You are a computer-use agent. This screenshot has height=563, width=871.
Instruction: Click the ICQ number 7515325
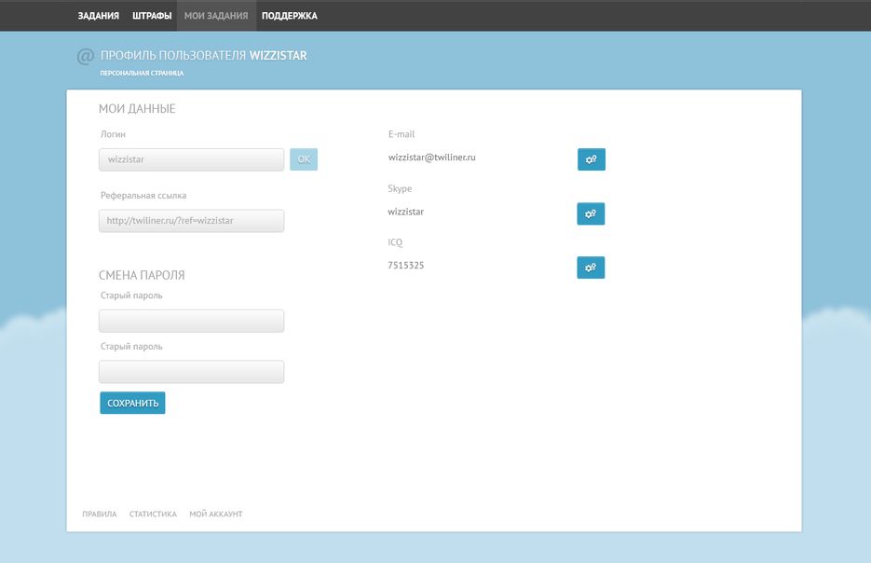[x=406, y=266]
